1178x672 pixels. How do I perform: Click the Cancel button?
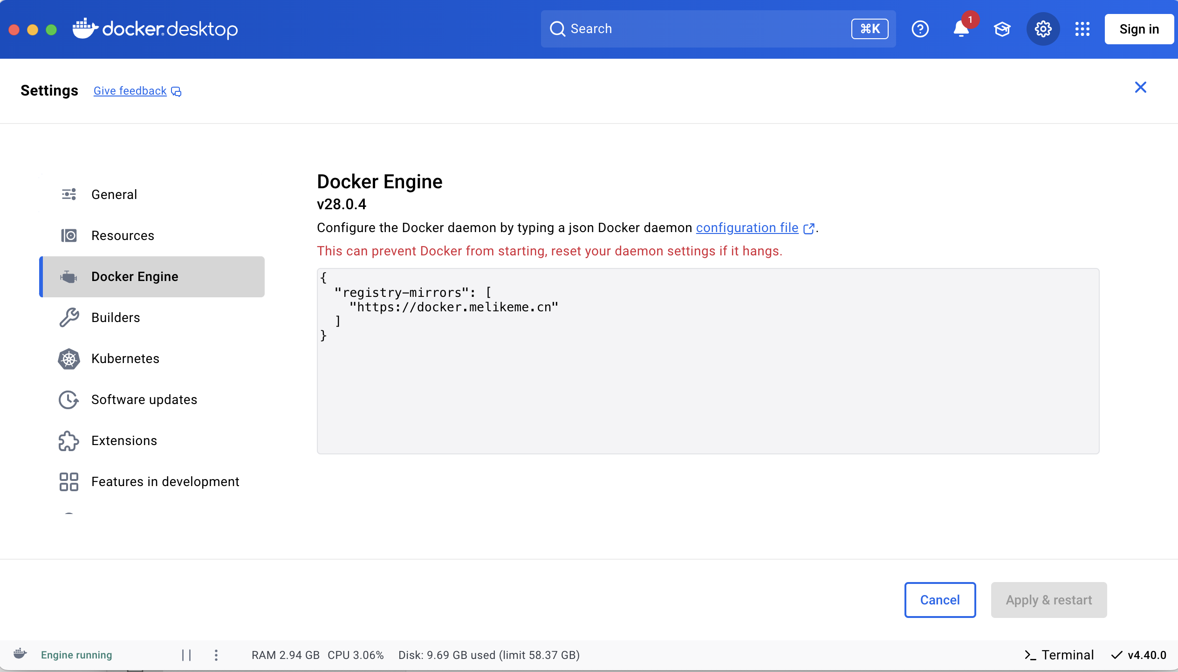tap(940, 600)
